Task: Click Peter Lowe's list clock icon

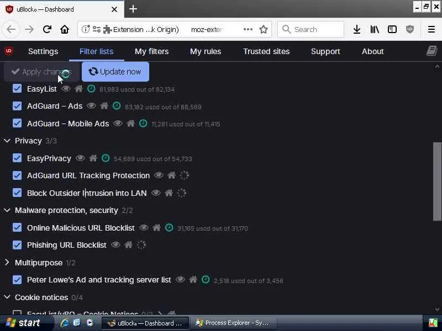Action: click(206, 280)
